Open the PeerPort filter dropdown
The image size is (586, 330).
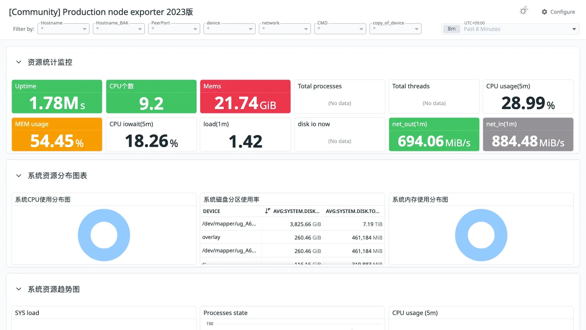pyautogui.click(x=174, y=29)
